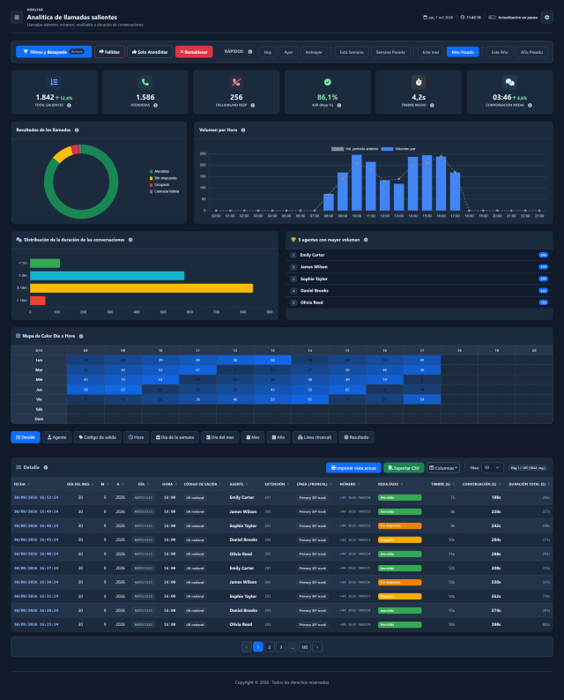Image resolution: width=564 pixels, height=700 pixels.
Task: Click the Conversación Media chat icon
Action: 509,82
